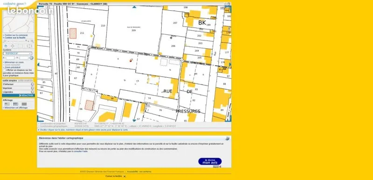Click the hatched red building in parcel 66
Screen dimensions: 373x180
click(x=90, y=105)
